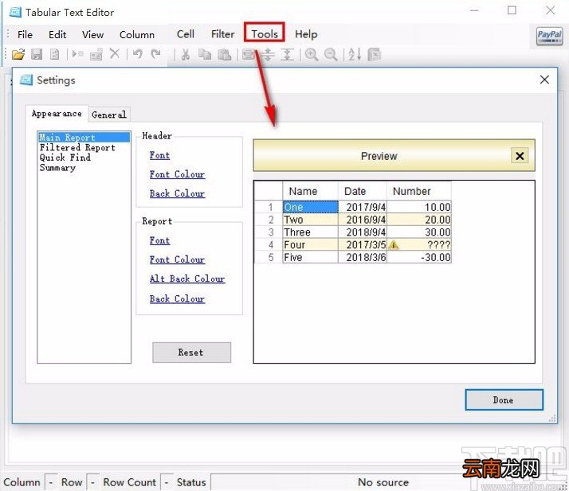Close the Settings dialog

click(x=544, y=80)
